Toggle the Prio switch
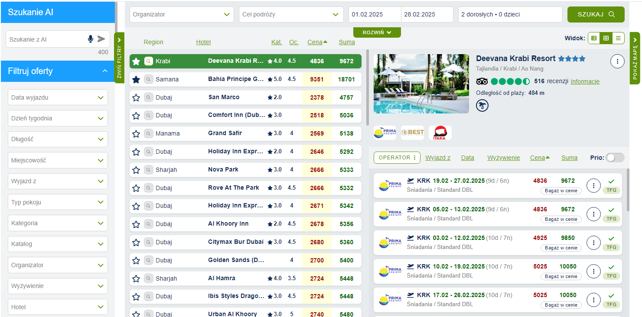642x317 pixels. tap(615, 158)
